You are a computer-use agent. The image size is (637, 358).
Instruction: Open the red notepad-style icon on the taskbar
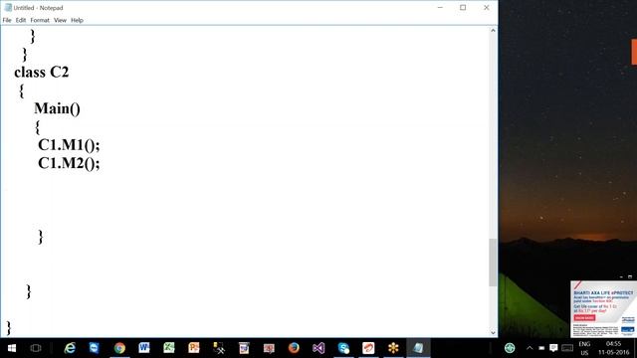point(244,348)
